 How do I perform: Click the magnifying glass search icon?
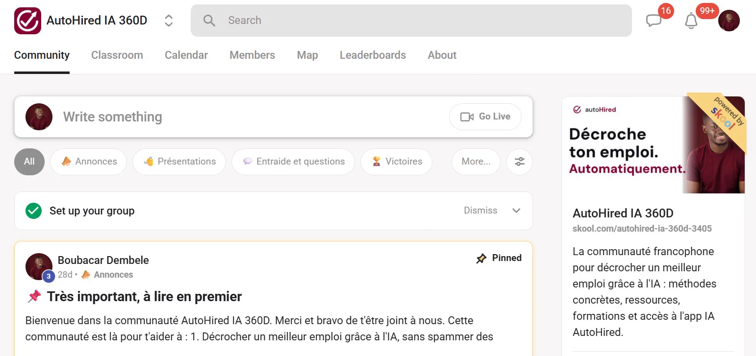(x=209, y=21)
